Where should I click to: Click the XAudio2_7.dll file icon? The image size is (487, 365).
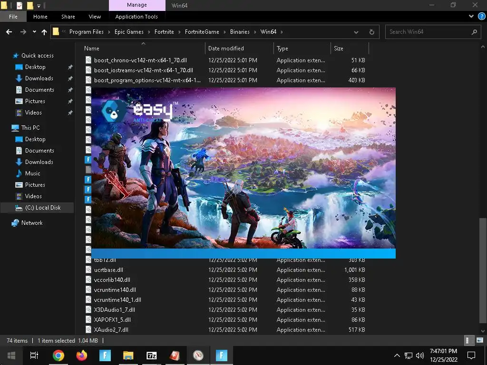(88, 330)
